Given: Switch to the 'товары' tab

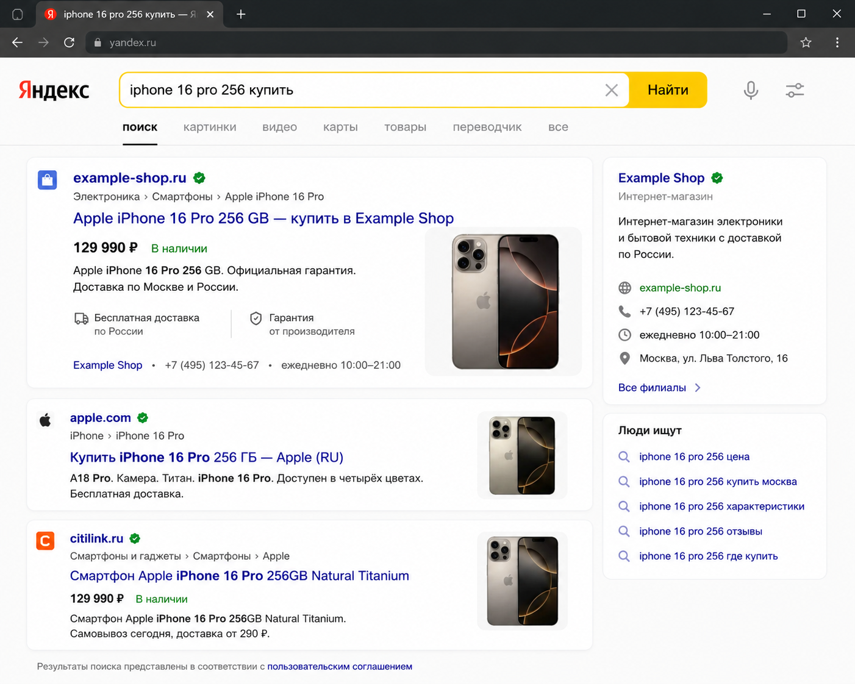Looking at the screenshot, I should (405, 127).
